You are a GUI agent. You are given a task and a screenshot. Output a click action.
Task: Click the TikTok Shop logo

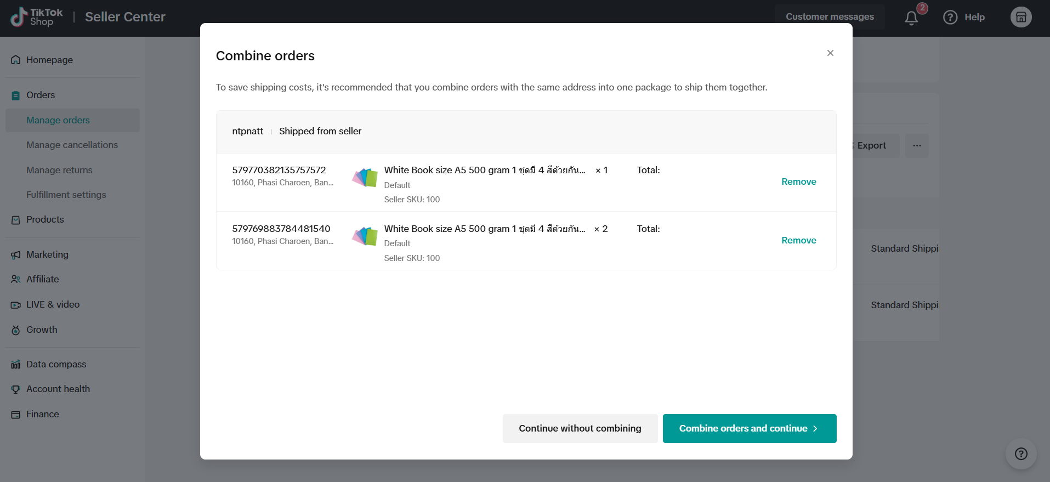tap(36, 17)
